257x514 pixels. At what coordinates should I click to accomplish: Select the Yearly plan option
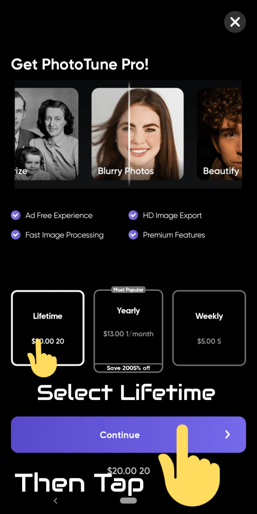point(128,331)
